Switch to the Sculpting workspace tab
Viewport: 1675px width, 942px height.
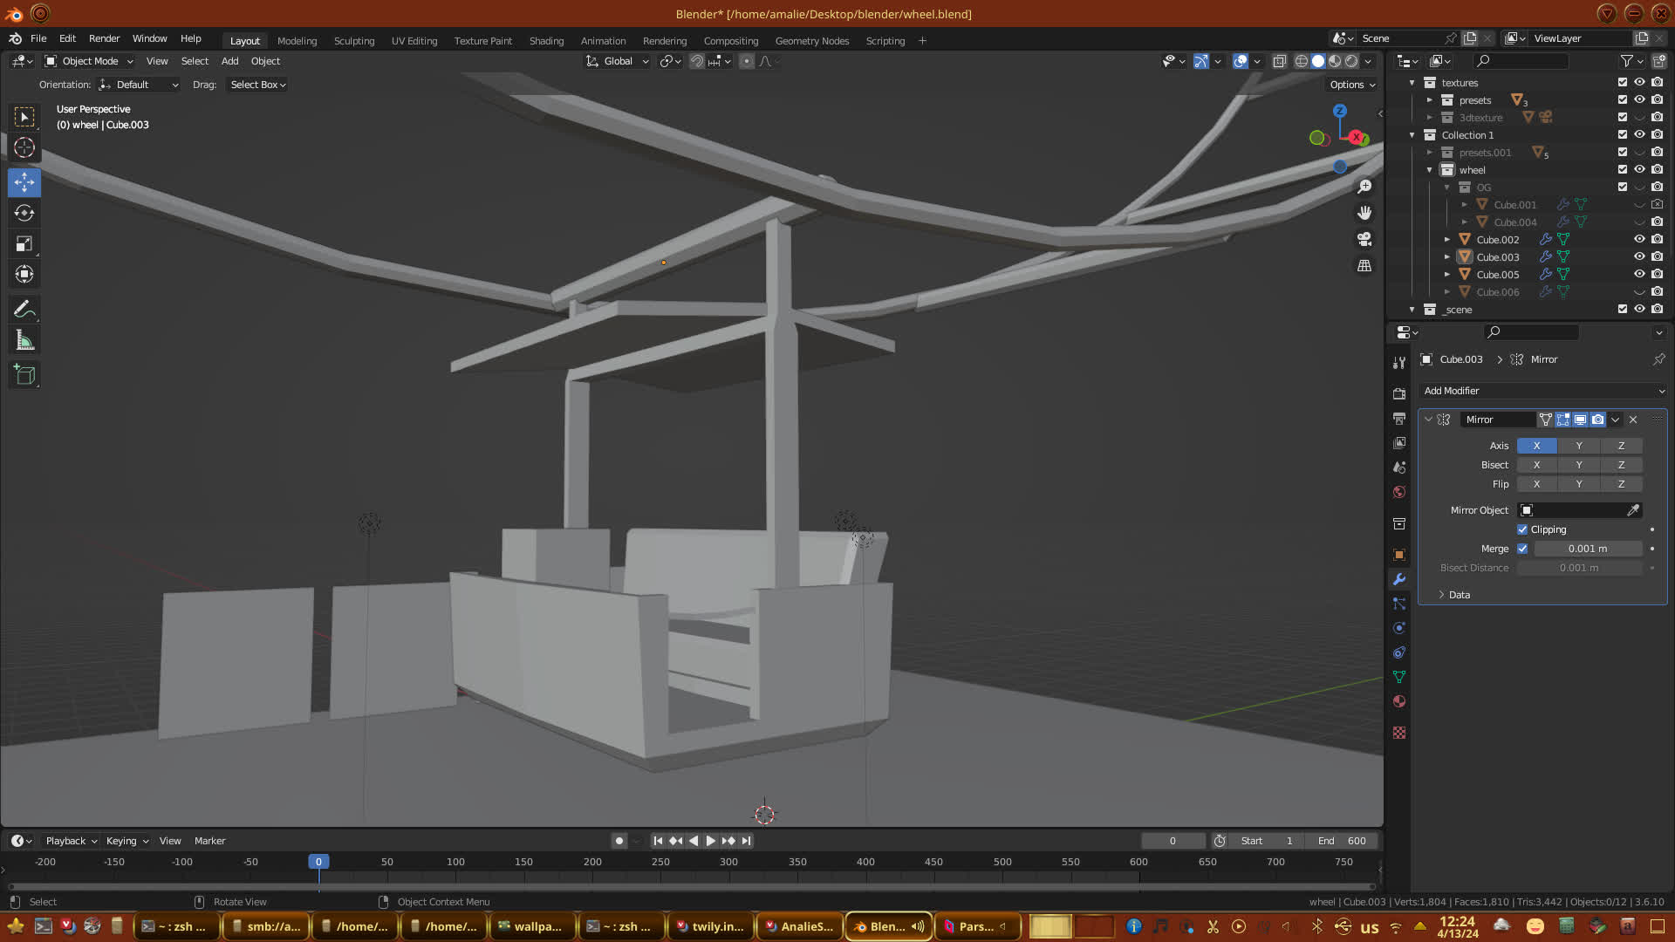point(353,40)
